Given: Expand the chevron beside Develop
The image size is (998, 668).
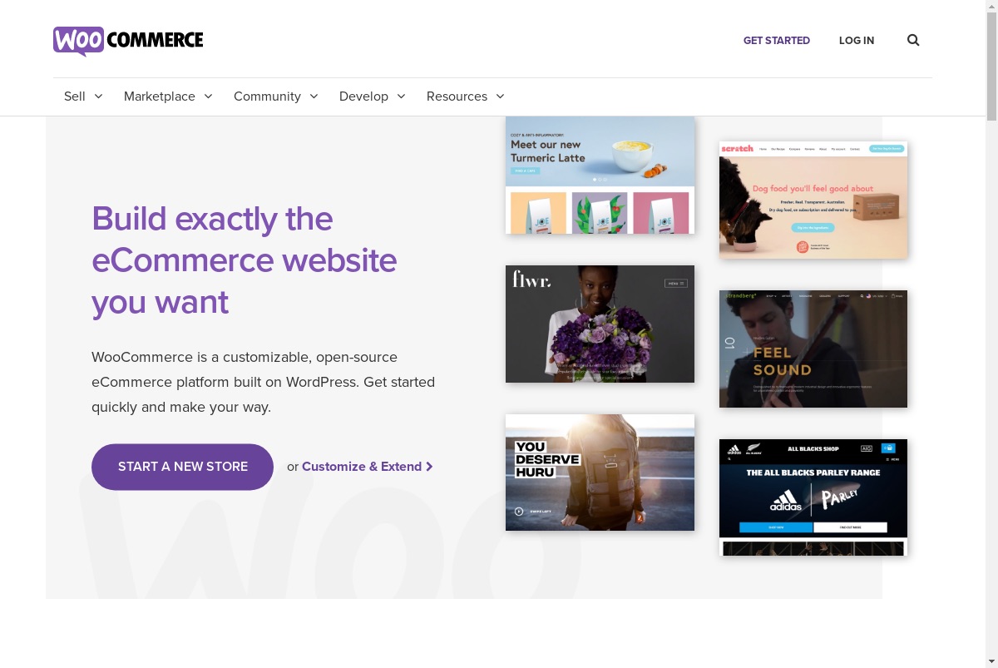Looking at the screenshot, I should click(401, 96).
